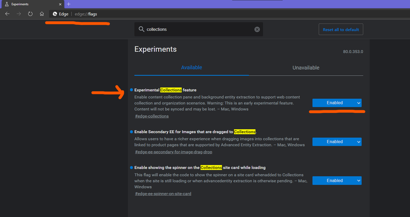Click the edge://flags address bar
The image size is (410, 217).
coord(229,14)
